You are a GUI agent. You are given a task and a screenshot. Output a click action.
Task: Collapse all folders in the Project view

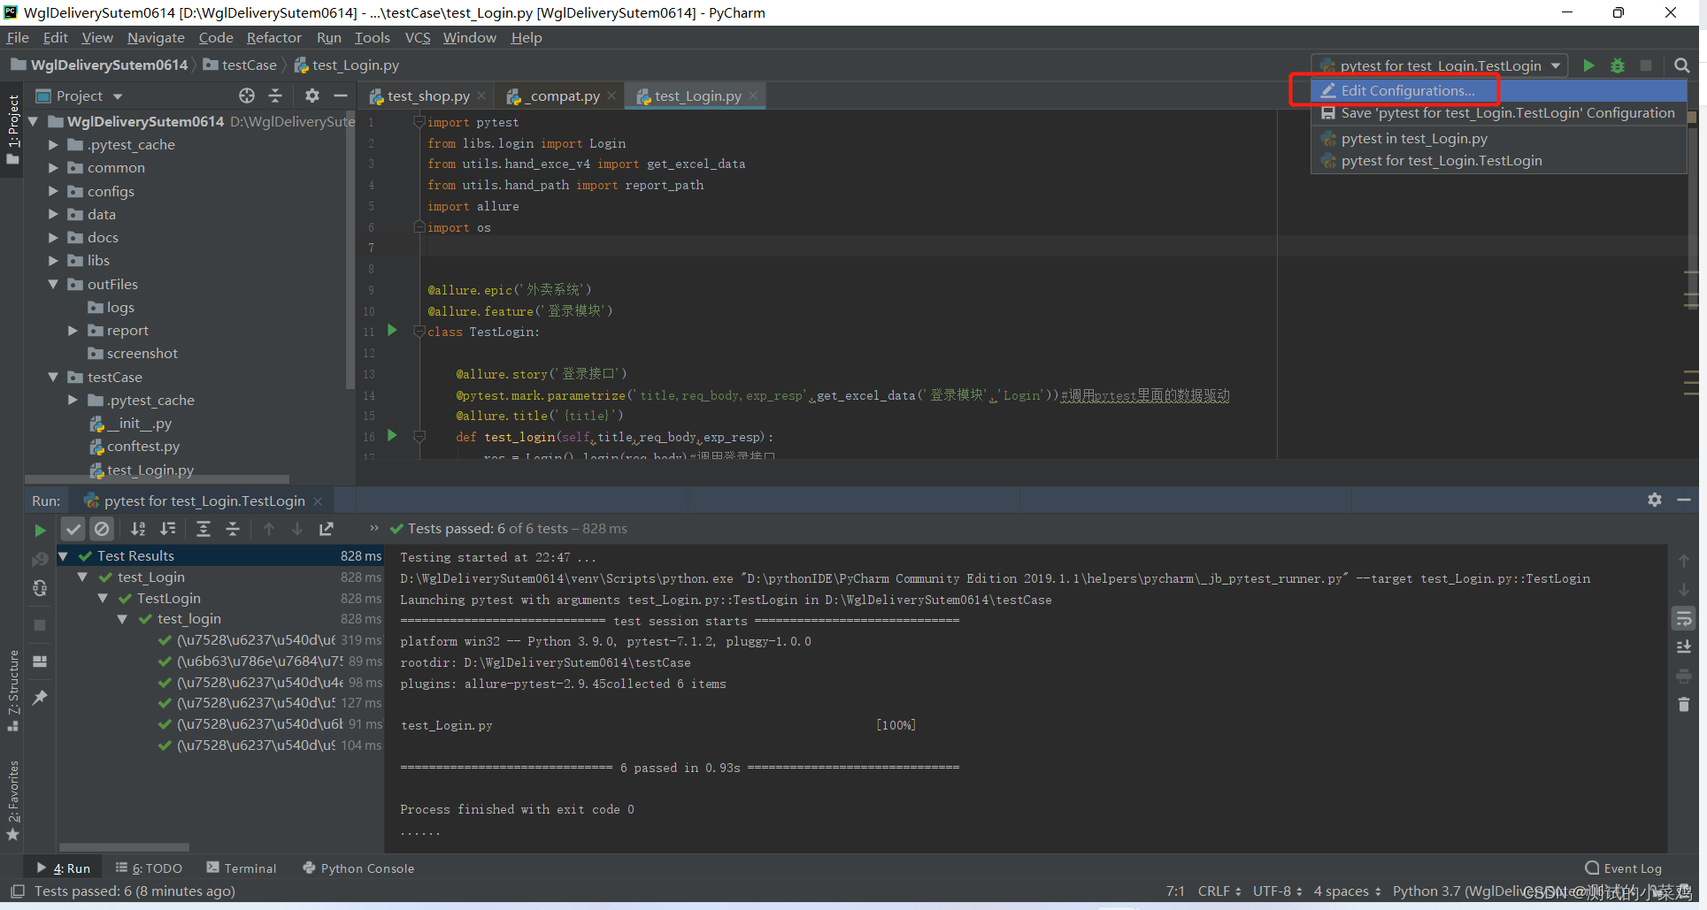pos(275,96)
